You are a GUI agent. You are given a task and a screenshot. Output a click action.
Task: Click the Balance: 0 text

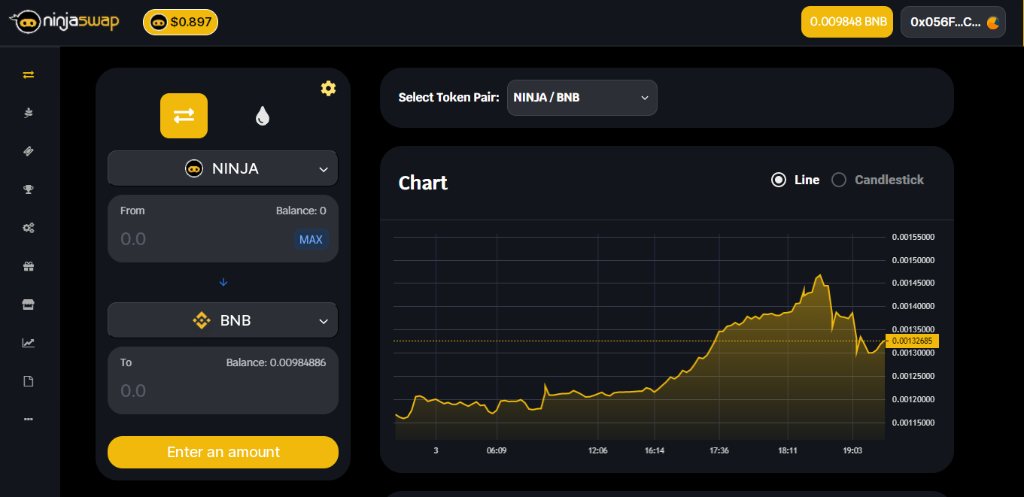pos(301,211)
